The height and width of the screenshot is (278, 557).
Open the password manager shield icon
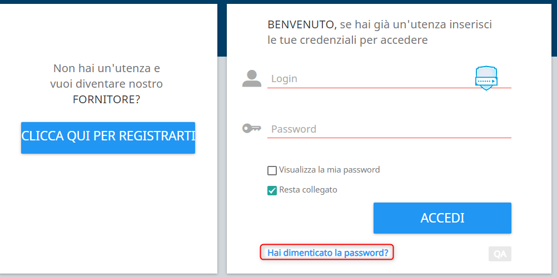coord(486,78)
